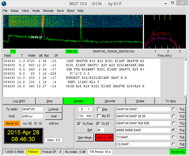The width and height of the screenshot is (189, 156).
Task: Click the Erase button
Action: pyautogui.click(x=140, y=101)
